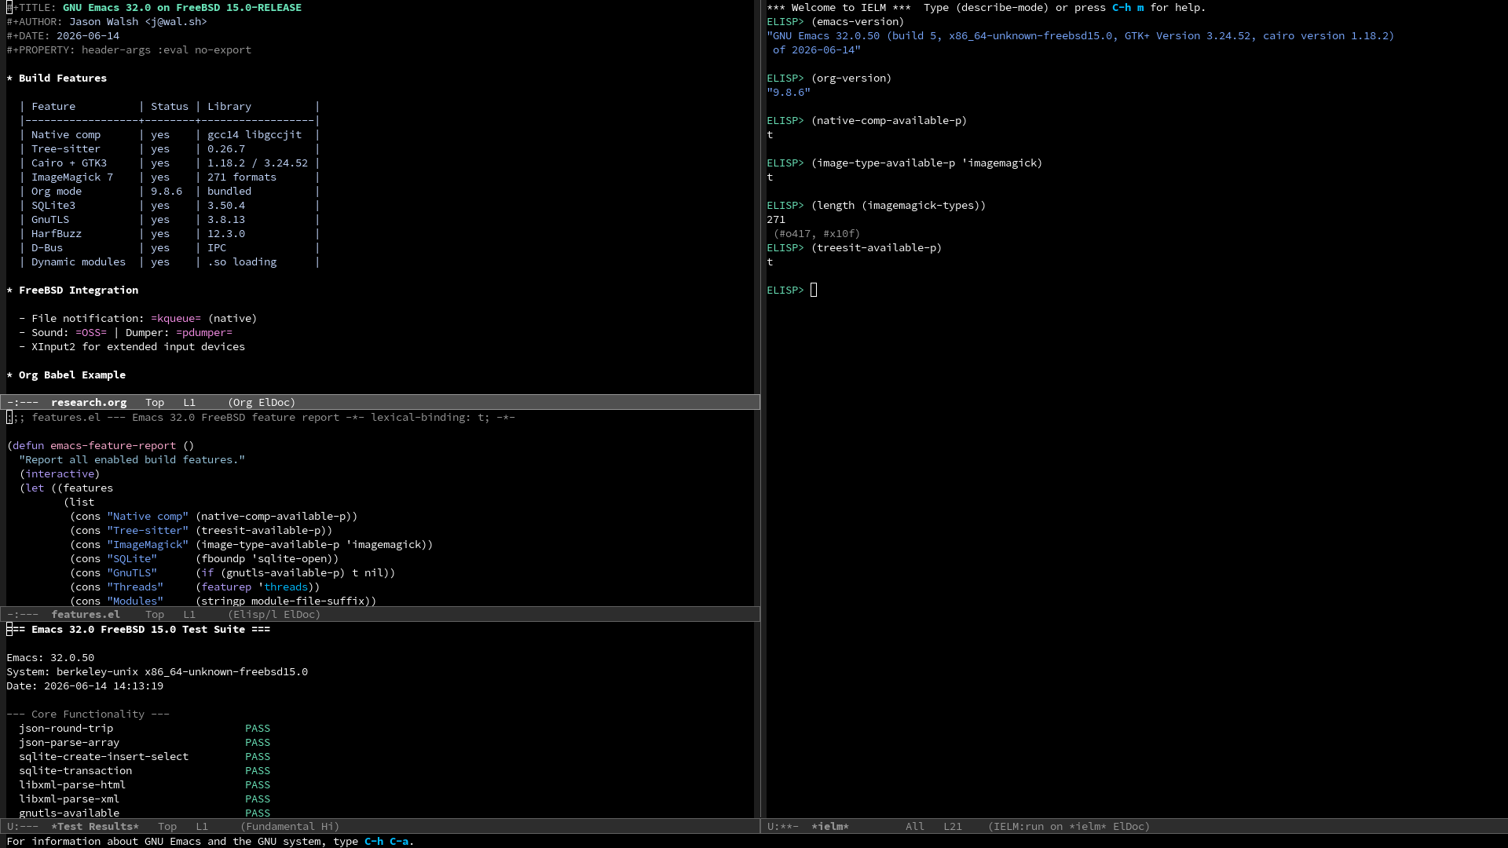1508x848 pixels.
Task: Click the Org mode 9.8.6 status cell
Action: click(x=167, y=191)
